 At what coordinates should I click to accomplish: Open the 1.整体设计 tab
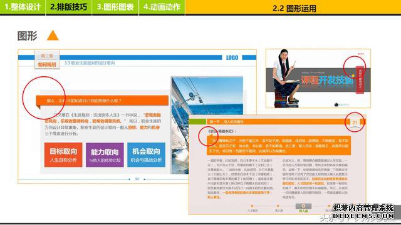click(x=23, y=7)
